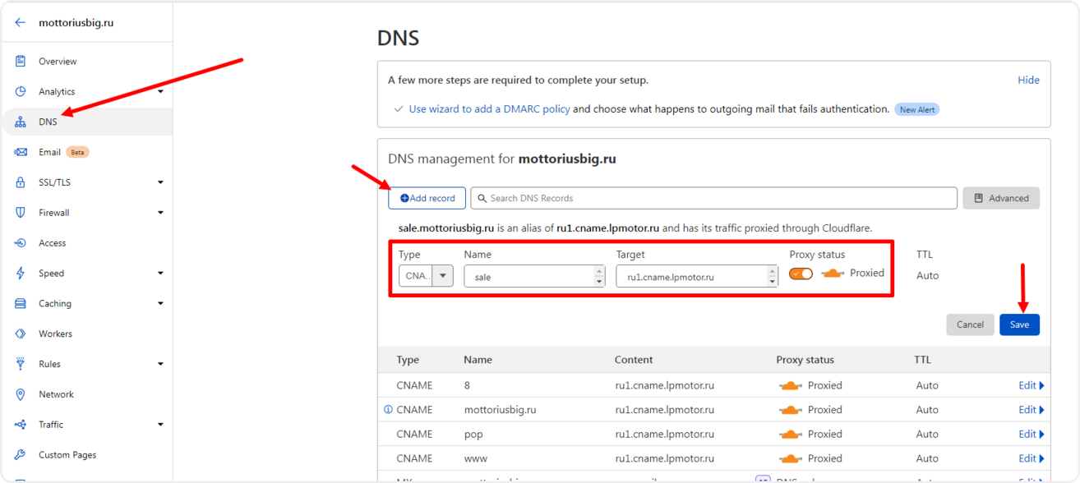Click the Network location pin icon
The image size is (1080, 483).
pyautogui.click(x=21, y=394)
